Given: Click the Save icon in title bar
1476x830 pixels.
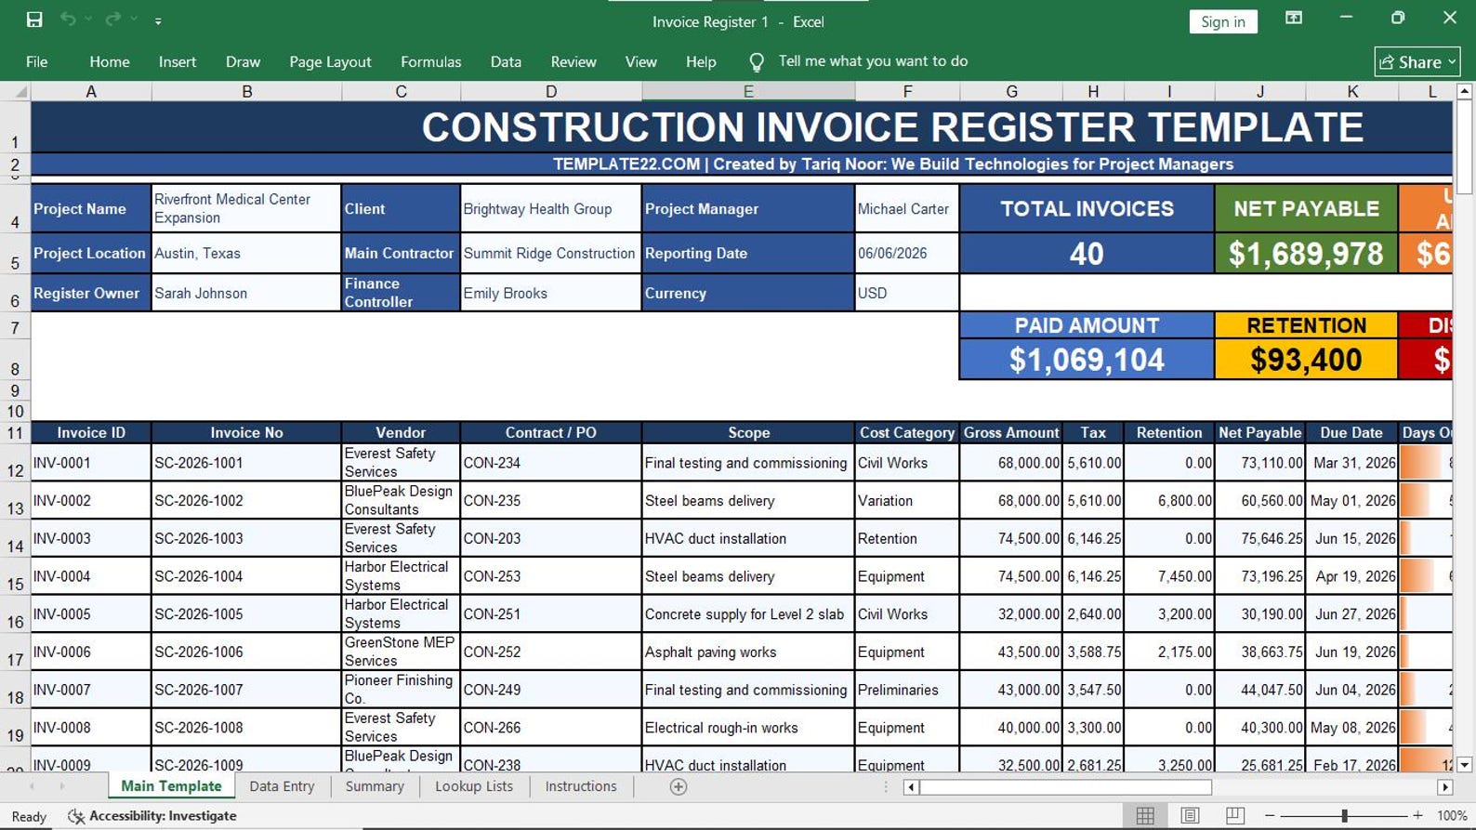Looking at the screenshot, I should (x=34, y=20).
